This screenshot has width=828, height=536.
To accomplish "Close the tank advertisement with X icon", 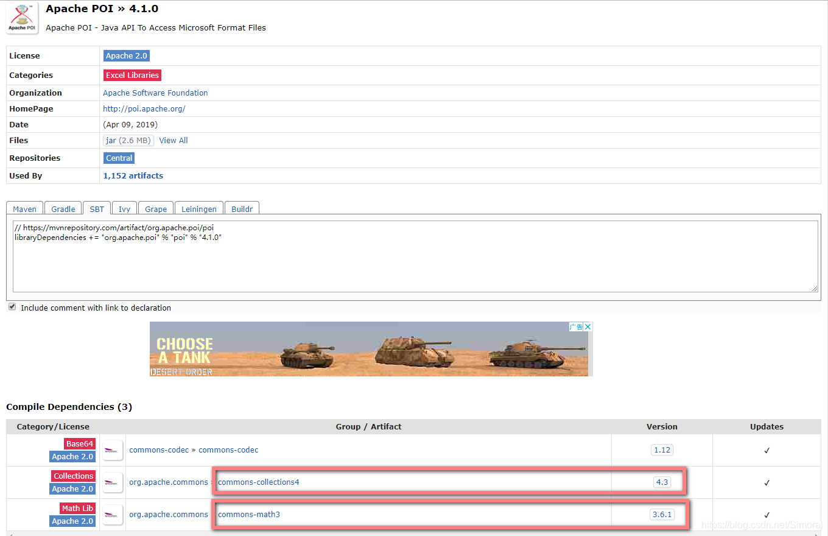I will click(588, 326).
